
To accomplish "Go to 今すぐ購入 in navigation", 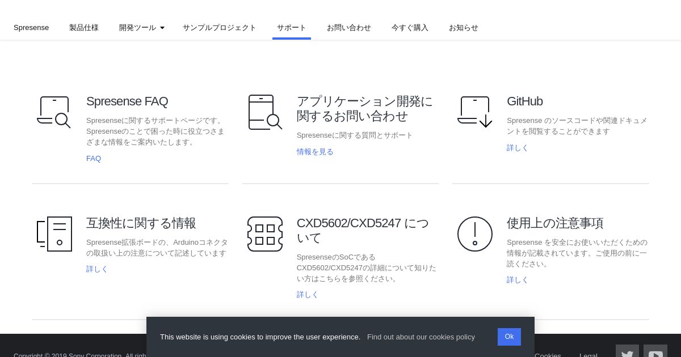I will click(x=410, y=27).
